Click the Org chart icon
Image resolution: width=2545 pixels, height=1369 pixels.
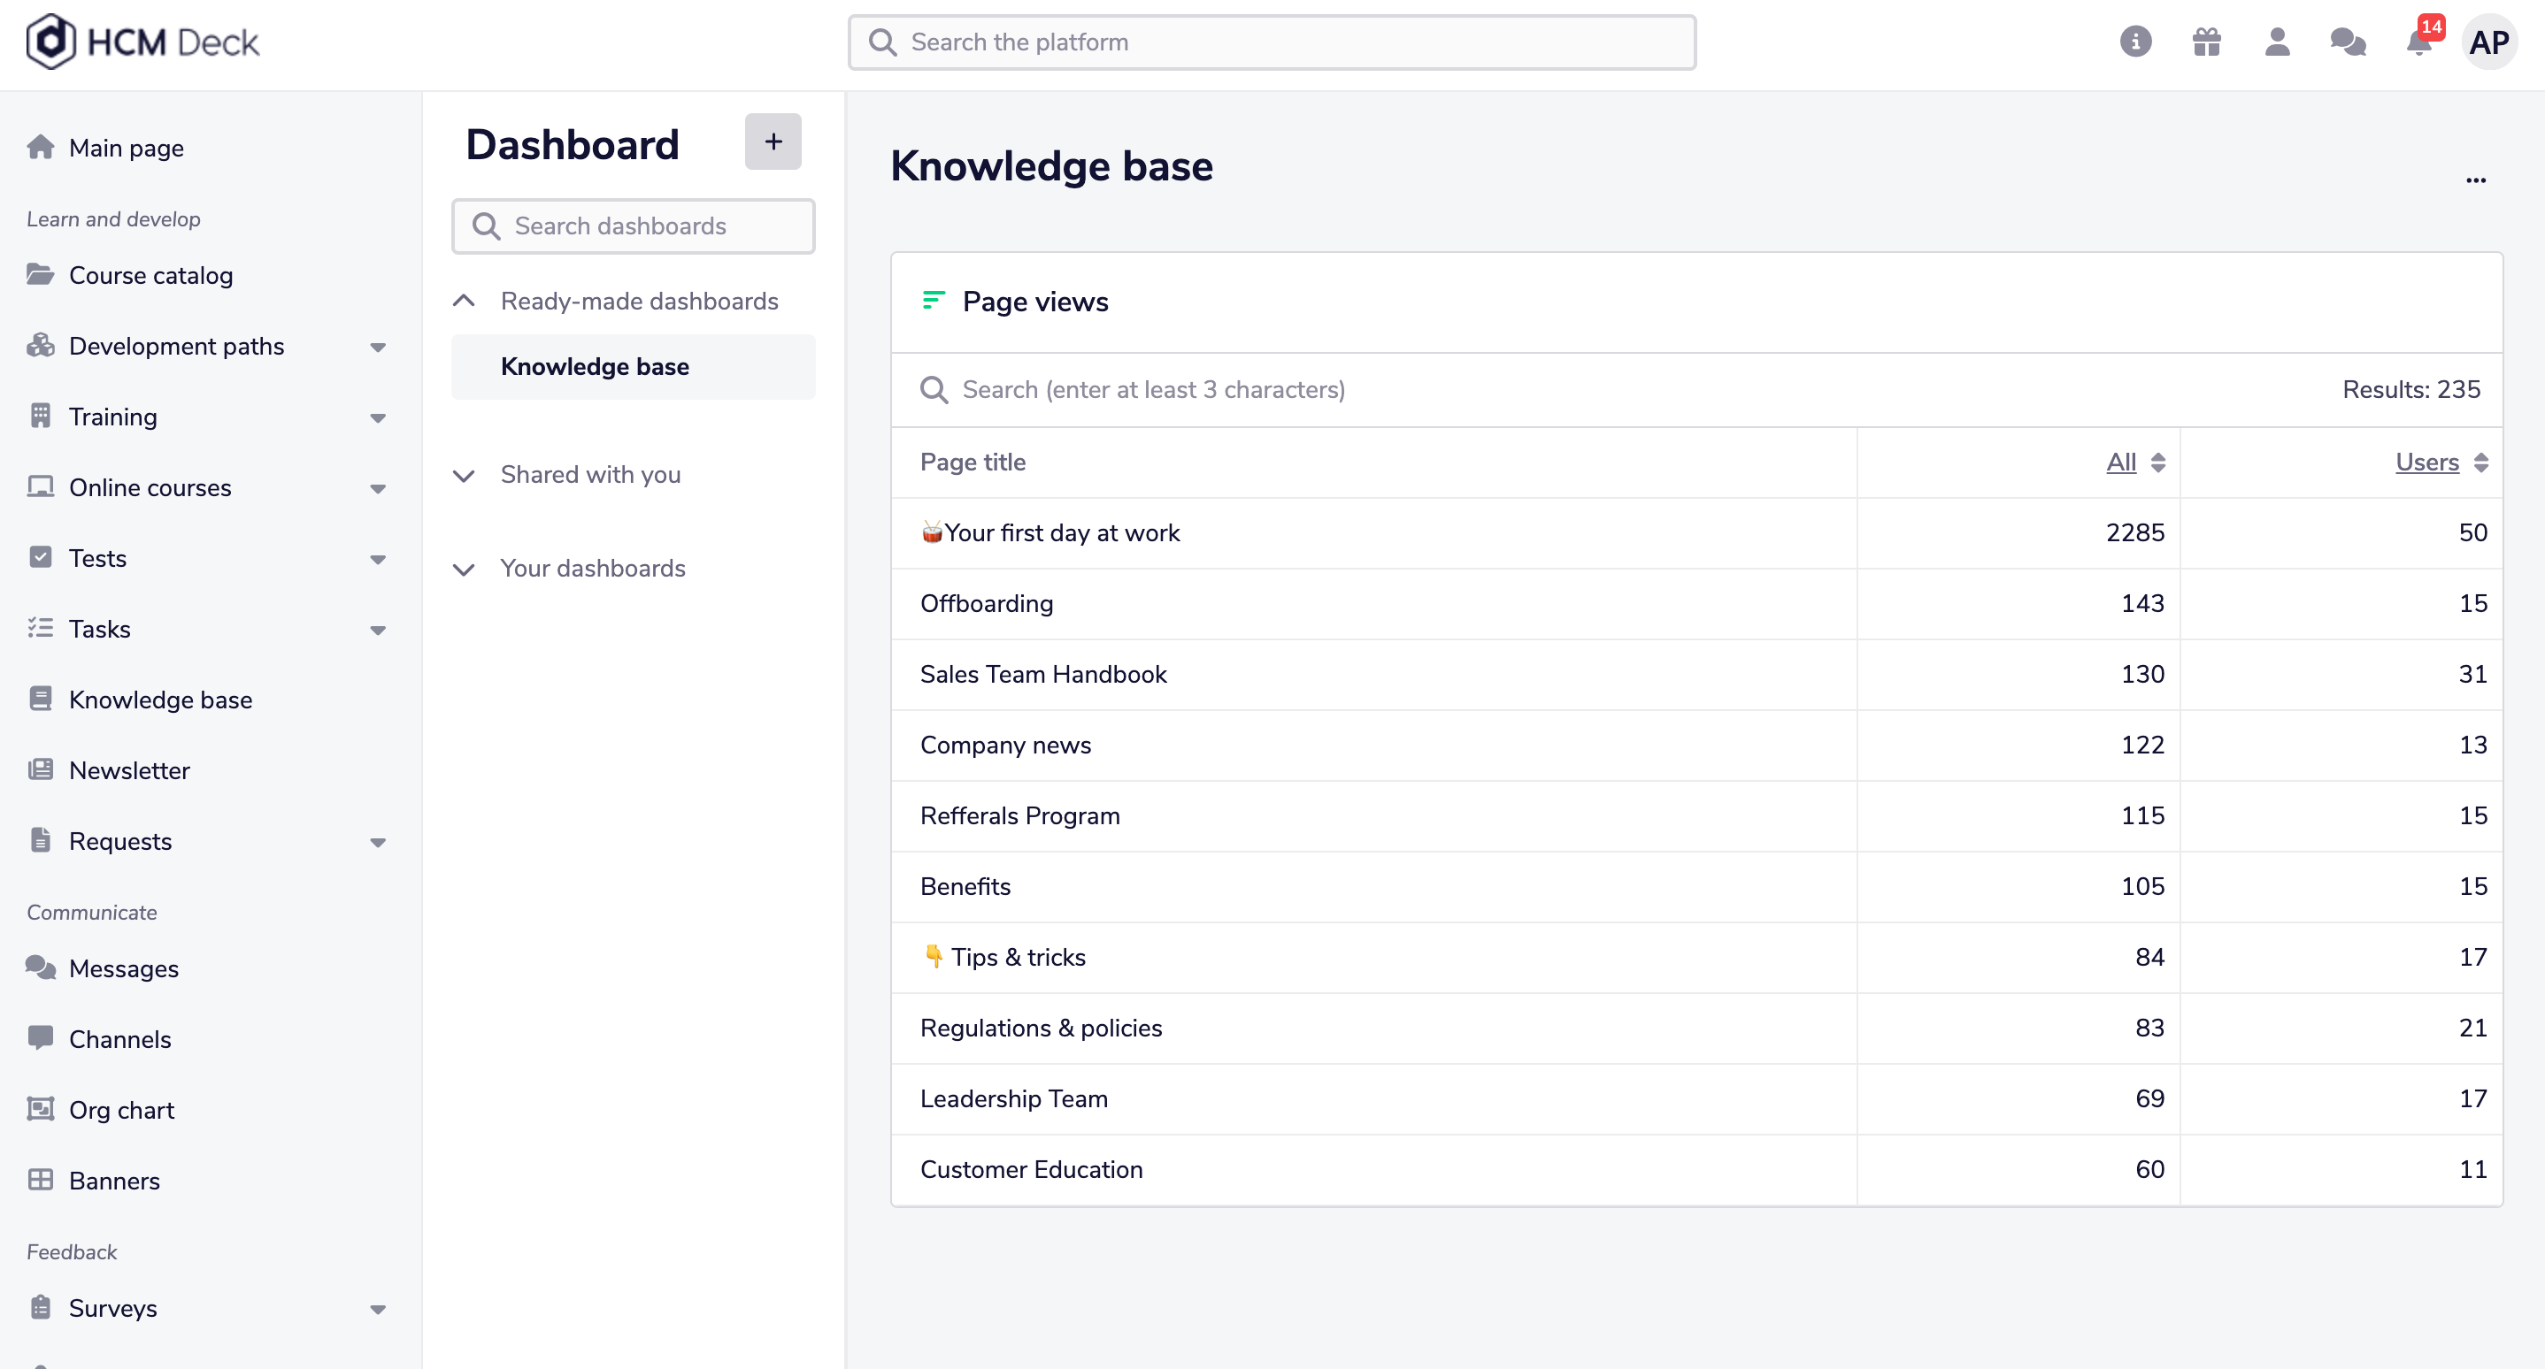41,1108
